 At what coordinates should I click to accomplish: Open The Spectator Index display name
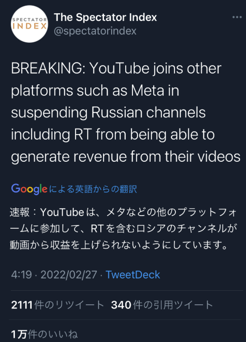click(x=105, y=17)
